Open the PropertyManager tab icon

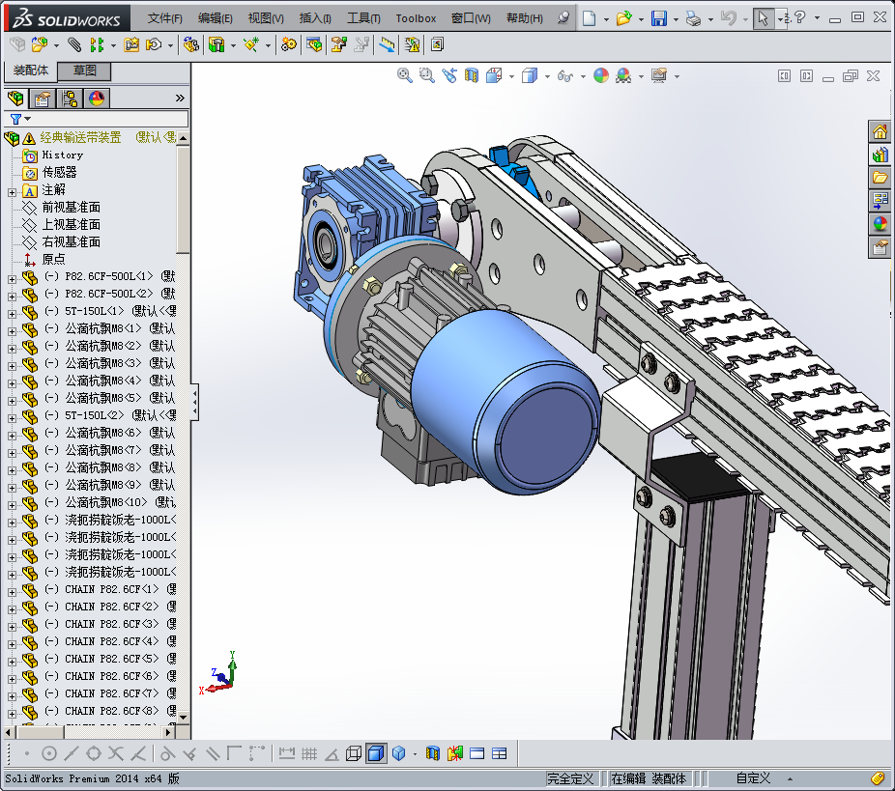pos(42,99)
